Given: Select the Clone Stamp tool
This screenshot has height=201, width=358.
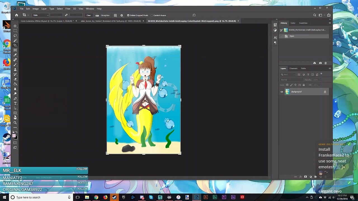Looking at the screenshot, I should tap(15, 70).
